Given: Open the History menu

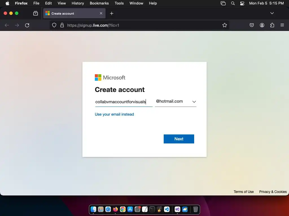Looking at the screenshot, I should (x=78, y=3).
